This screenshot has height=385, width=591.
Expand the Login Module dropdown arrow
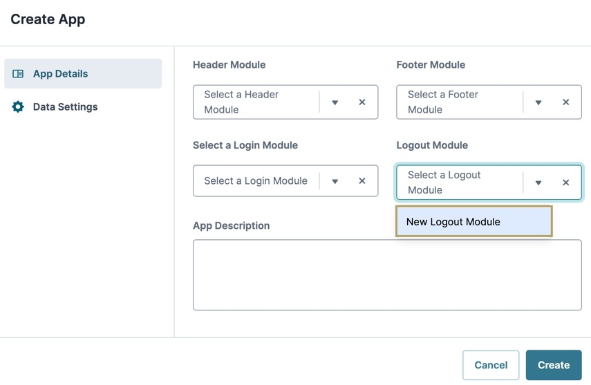[x=335, y=181]
